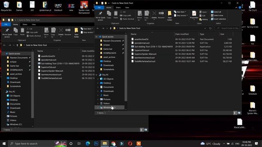The image size is (262, 147).
Task: Click Copy to in front window ribbon
Action: coord(147,16)
